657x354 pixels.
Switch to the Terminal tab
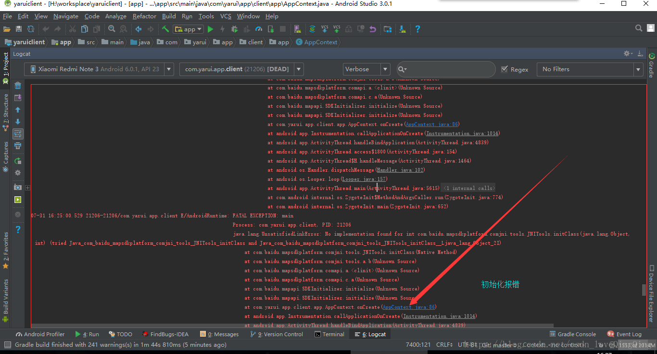[329, 334]
